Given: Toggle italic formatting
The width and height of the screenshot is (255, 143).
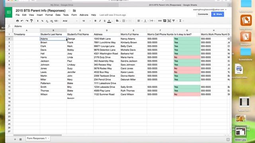Looking at the screenshot, I should [100, 21].
